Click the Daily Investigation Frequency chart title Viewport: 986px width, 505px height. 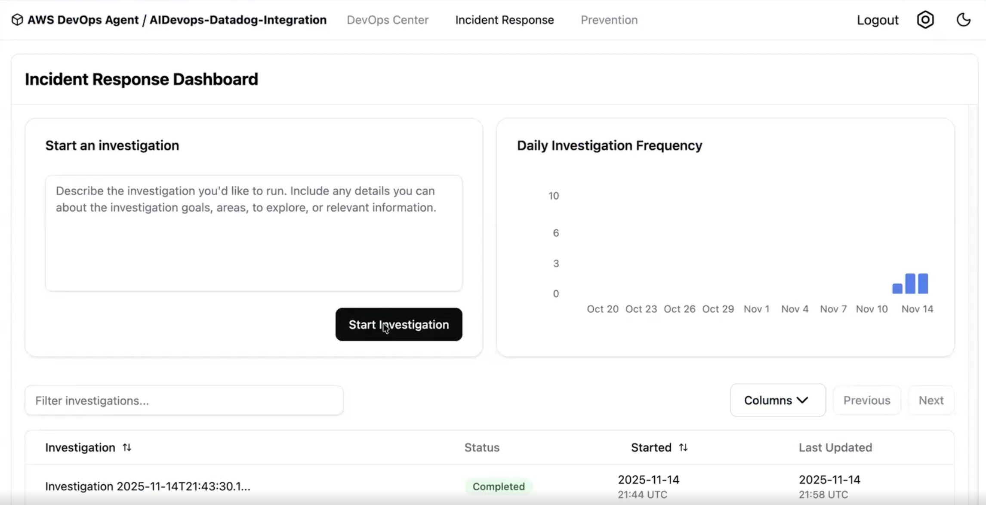(610, 145)
